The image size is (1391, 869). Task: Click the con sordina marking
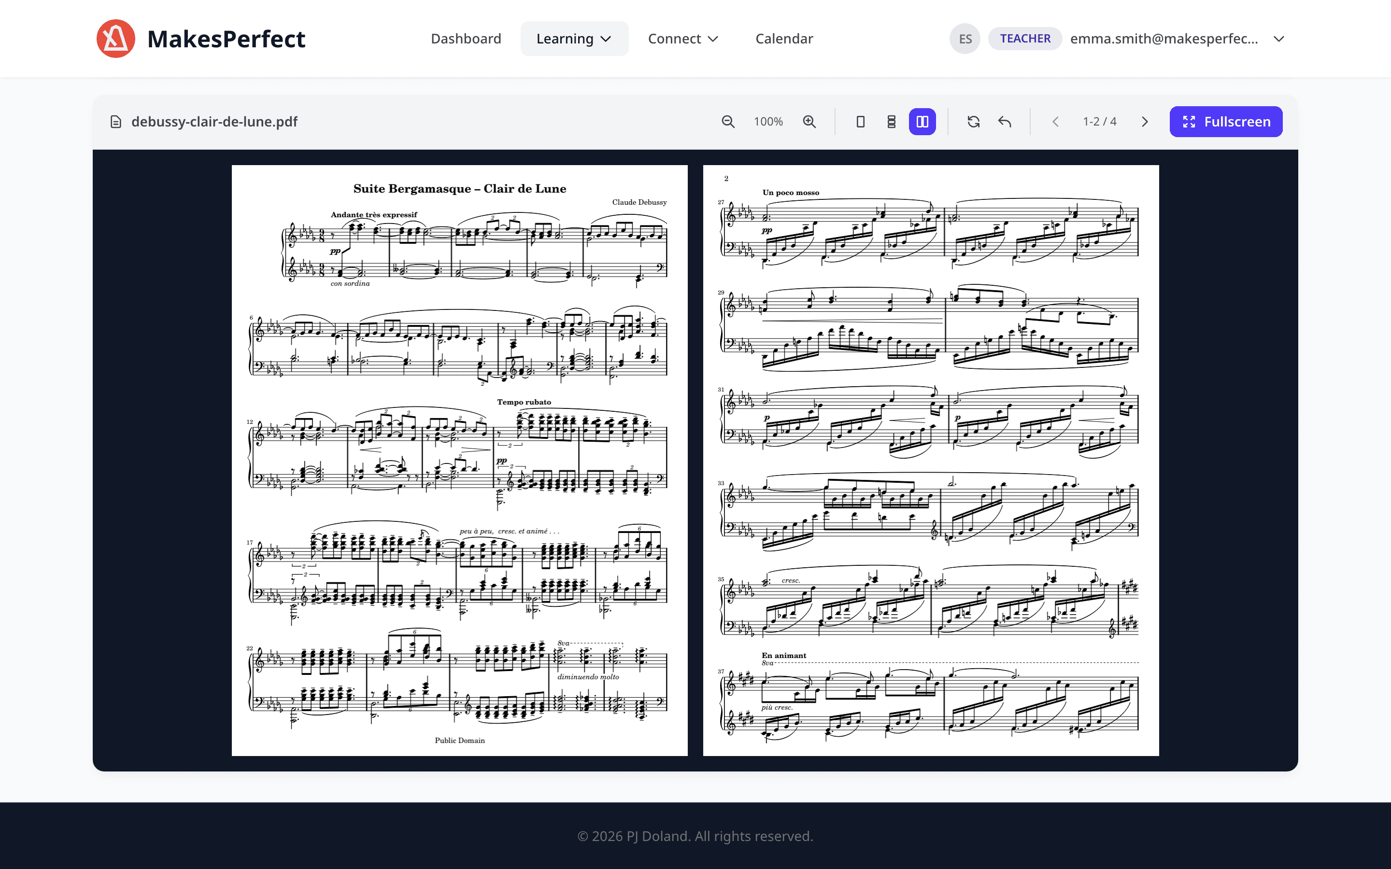(350, 283)
